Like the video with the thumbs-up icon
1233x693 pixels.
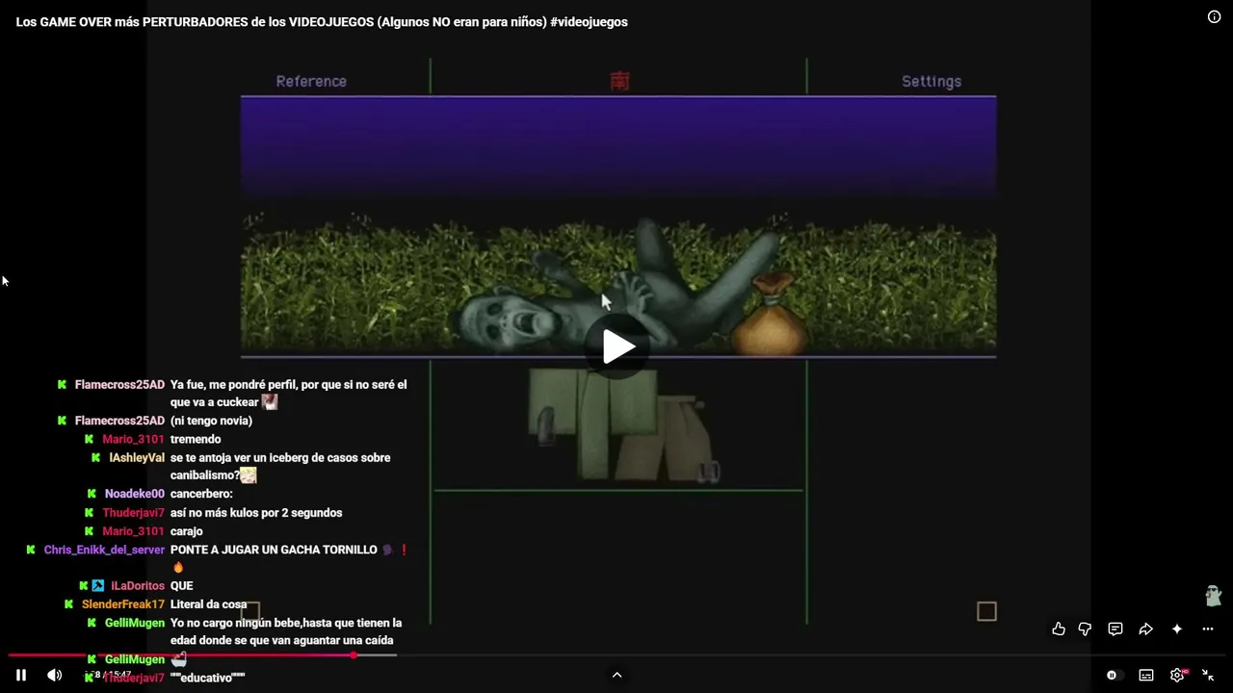(1059, 629)
